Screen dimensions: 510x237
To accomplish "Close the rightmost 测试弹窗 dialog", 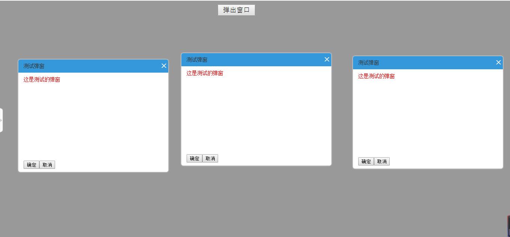I will click(x=498, y=62).
